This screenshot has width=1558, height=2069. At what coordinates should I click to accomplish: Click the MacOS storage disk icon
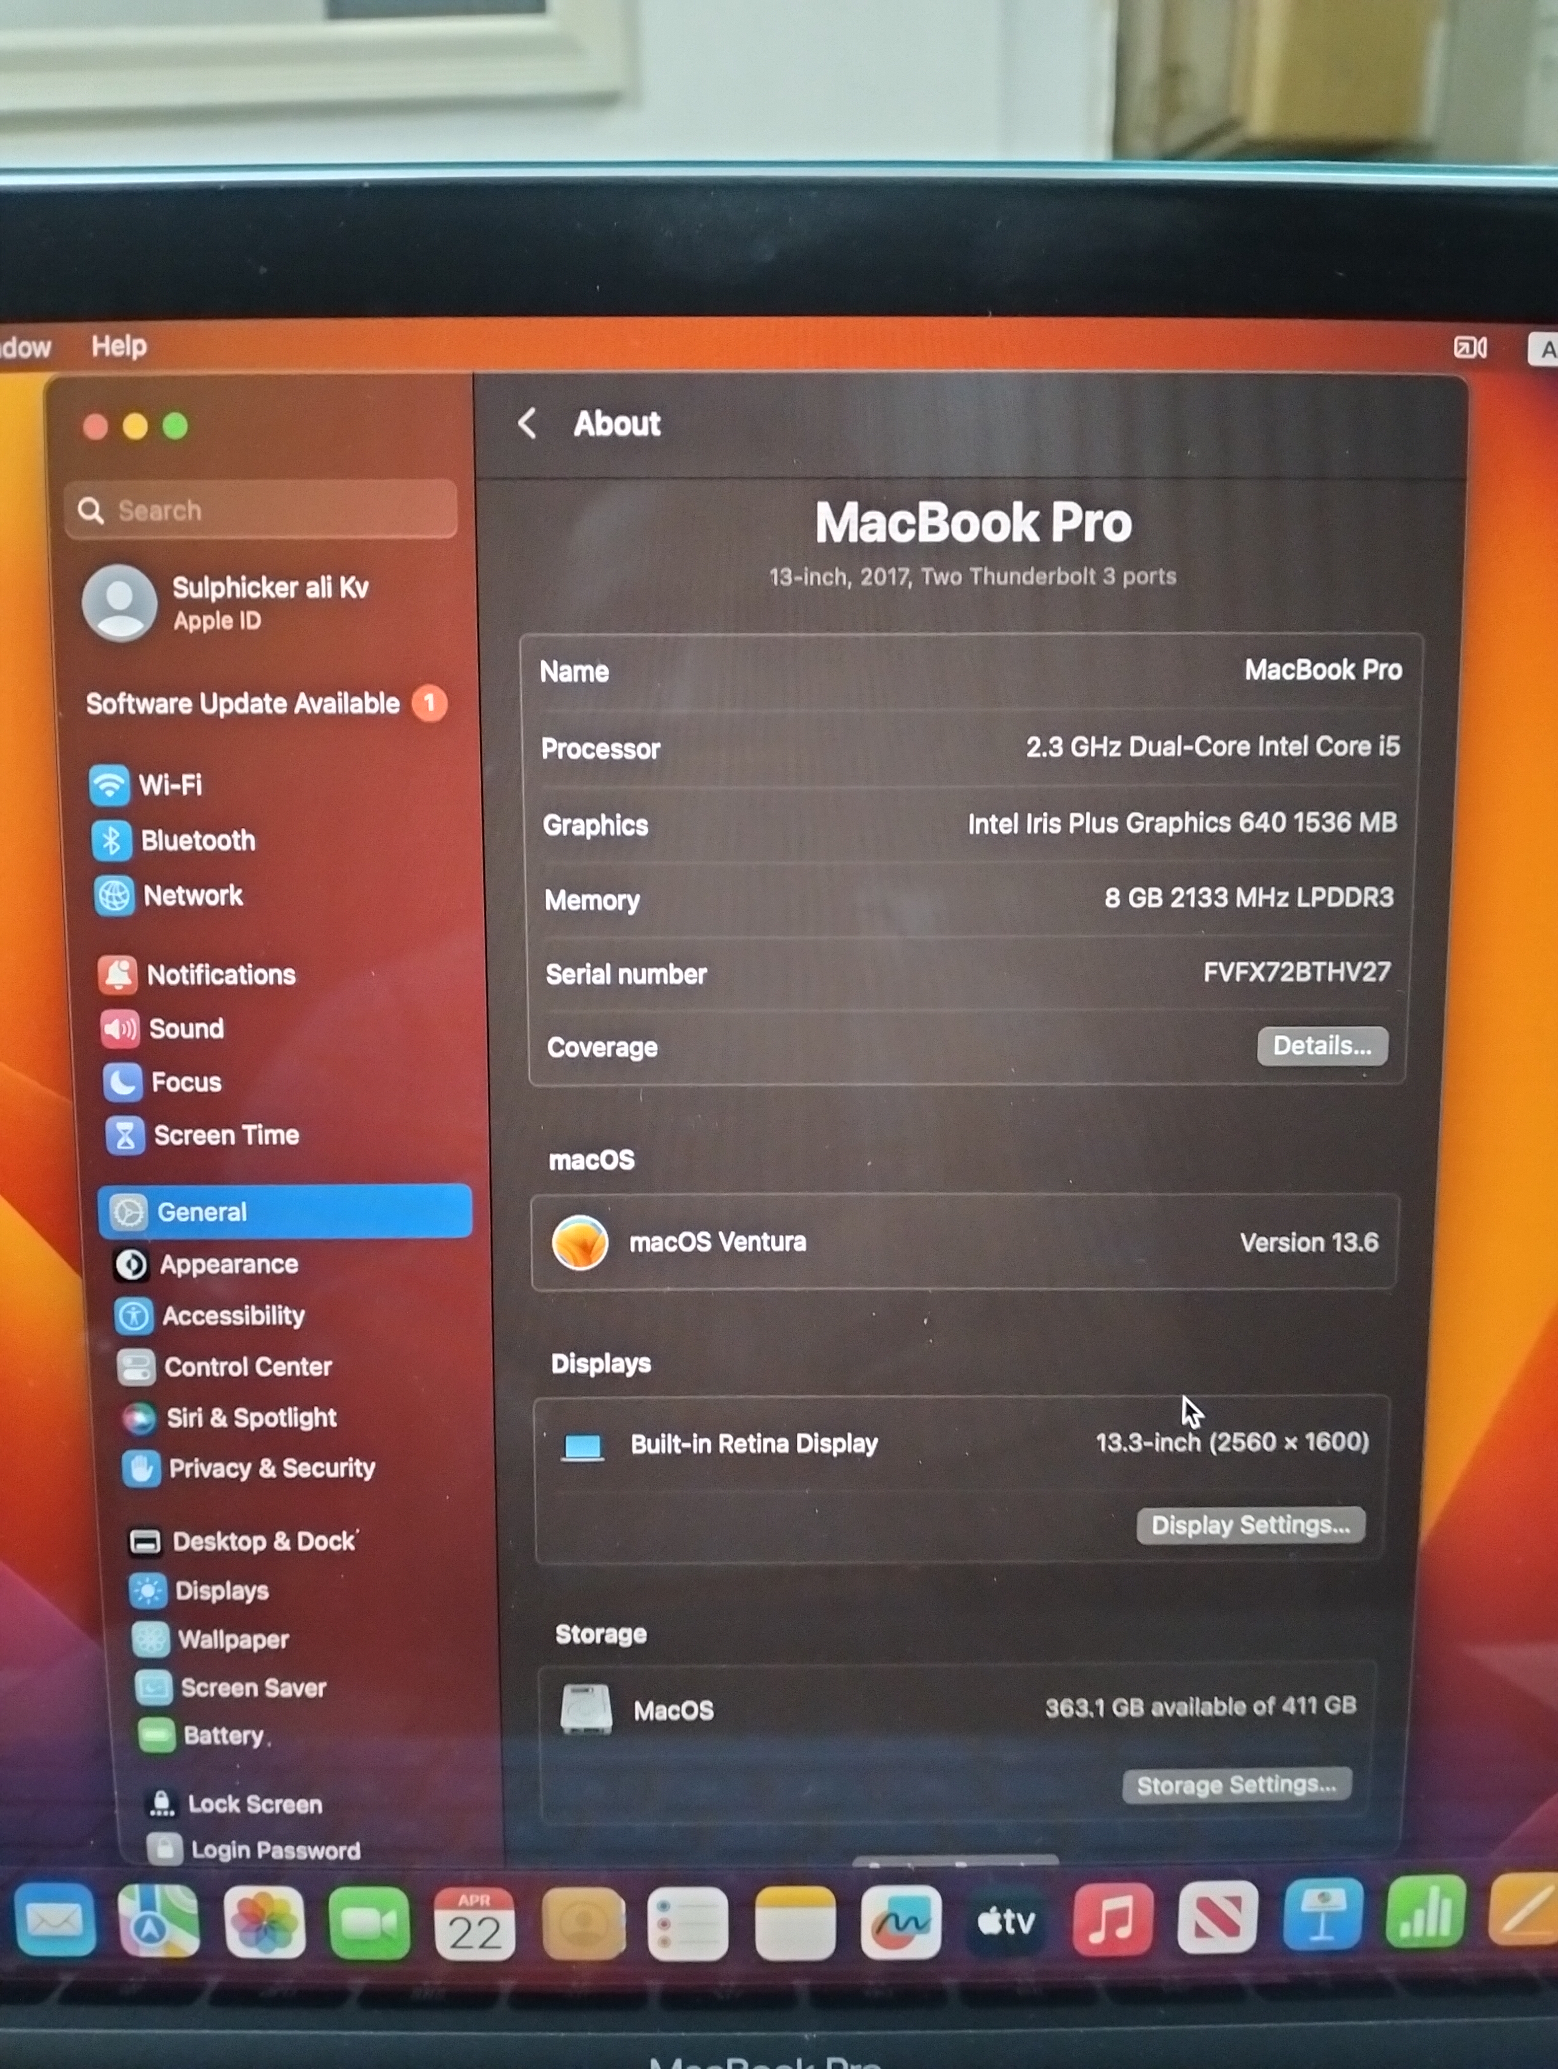(585, 1709)
